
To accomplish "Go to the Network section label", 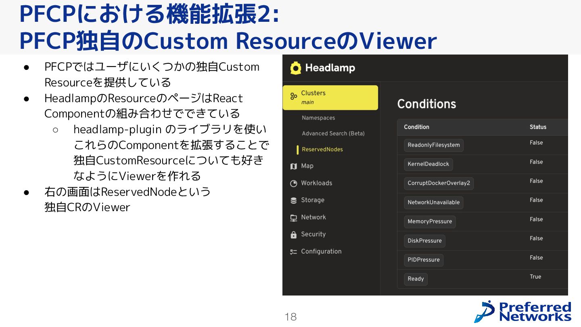I will pyautogui.click(x=313, y=217).
